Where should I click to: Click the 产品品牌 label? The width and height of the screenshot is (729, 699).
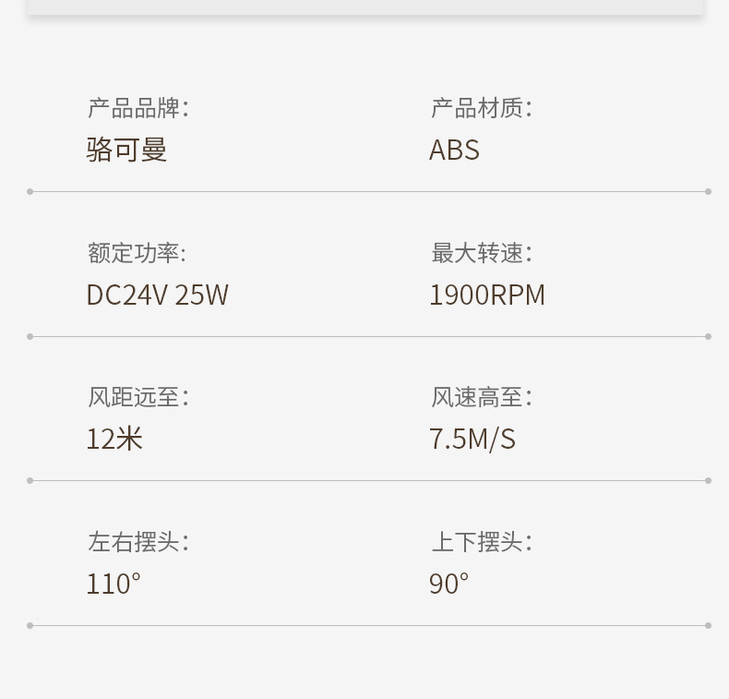point(138,108)
